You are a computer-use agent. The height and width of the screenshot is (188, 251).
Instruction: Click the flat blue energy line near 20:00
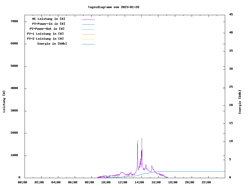point(189,171)
